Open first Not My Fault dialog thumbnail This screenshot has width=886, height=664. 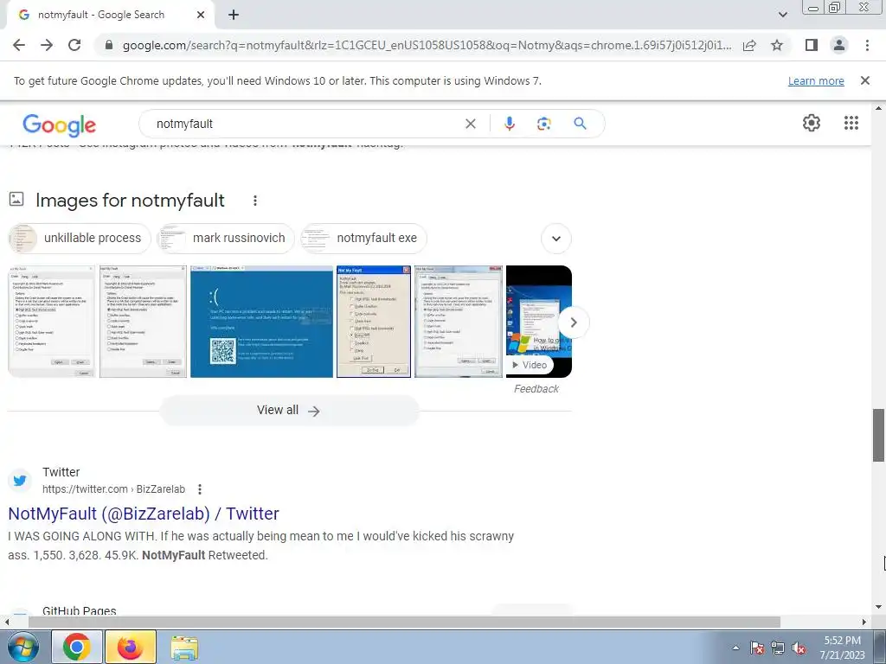[x=51, y=322]
